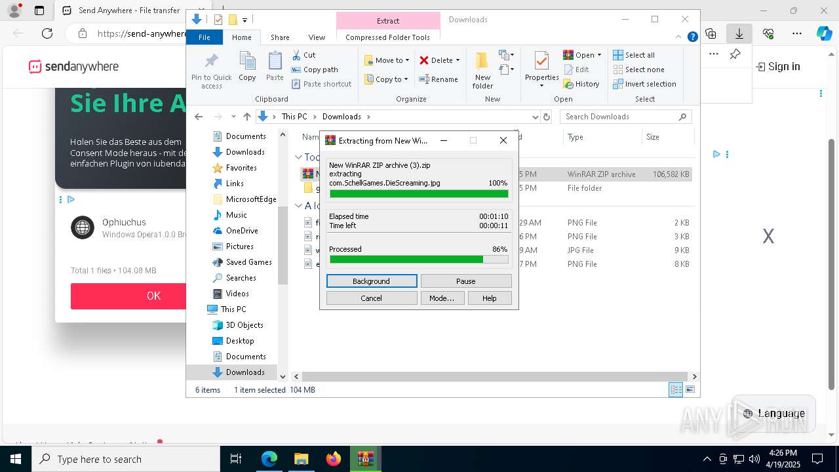Click the Edge Copilot icon

tap(824, 33)
